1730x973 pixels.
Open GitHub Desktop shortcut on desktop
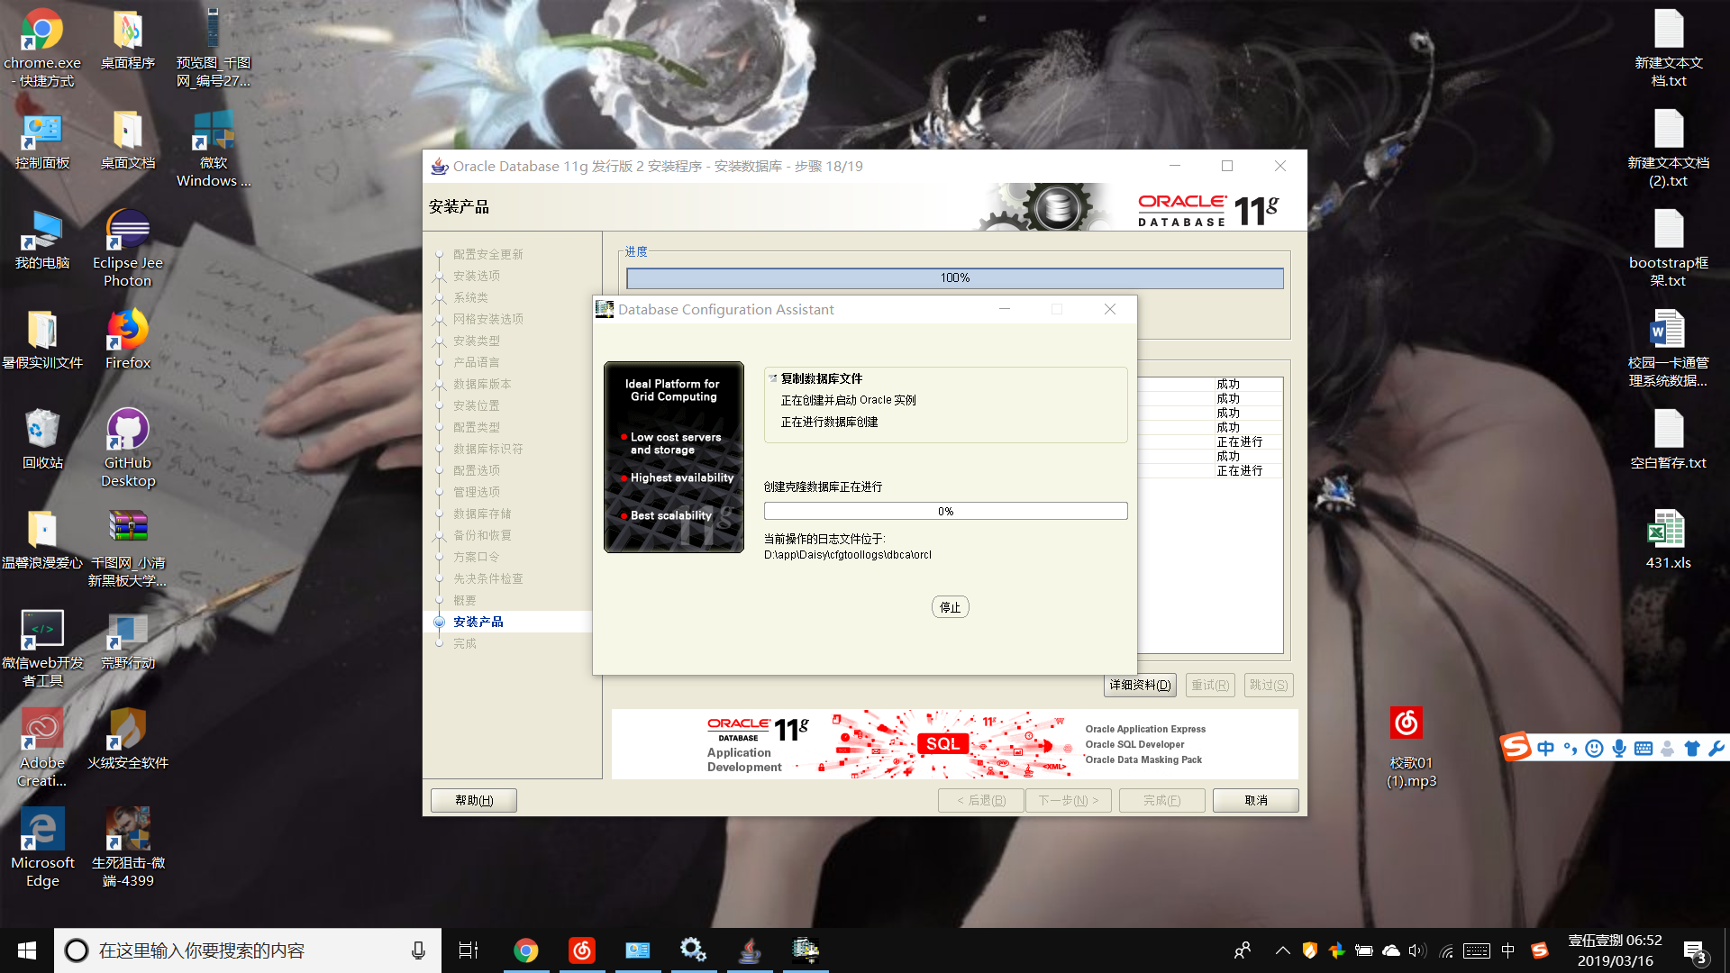(x=128, y=431)
